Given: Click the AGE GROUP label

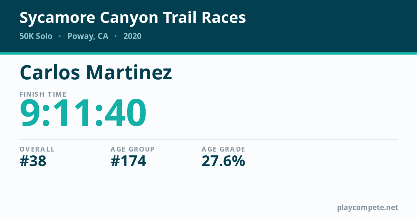Looking at the screenshot, I should click(x=132, y=149).
